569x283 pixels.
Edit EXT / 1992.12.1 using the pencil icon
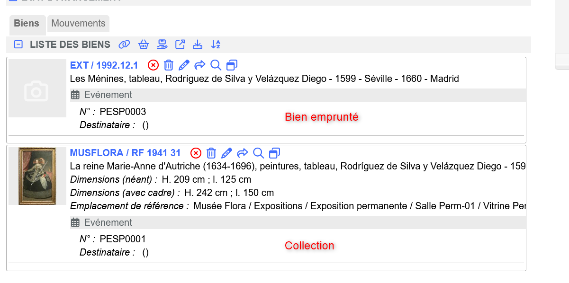[184, 65]
